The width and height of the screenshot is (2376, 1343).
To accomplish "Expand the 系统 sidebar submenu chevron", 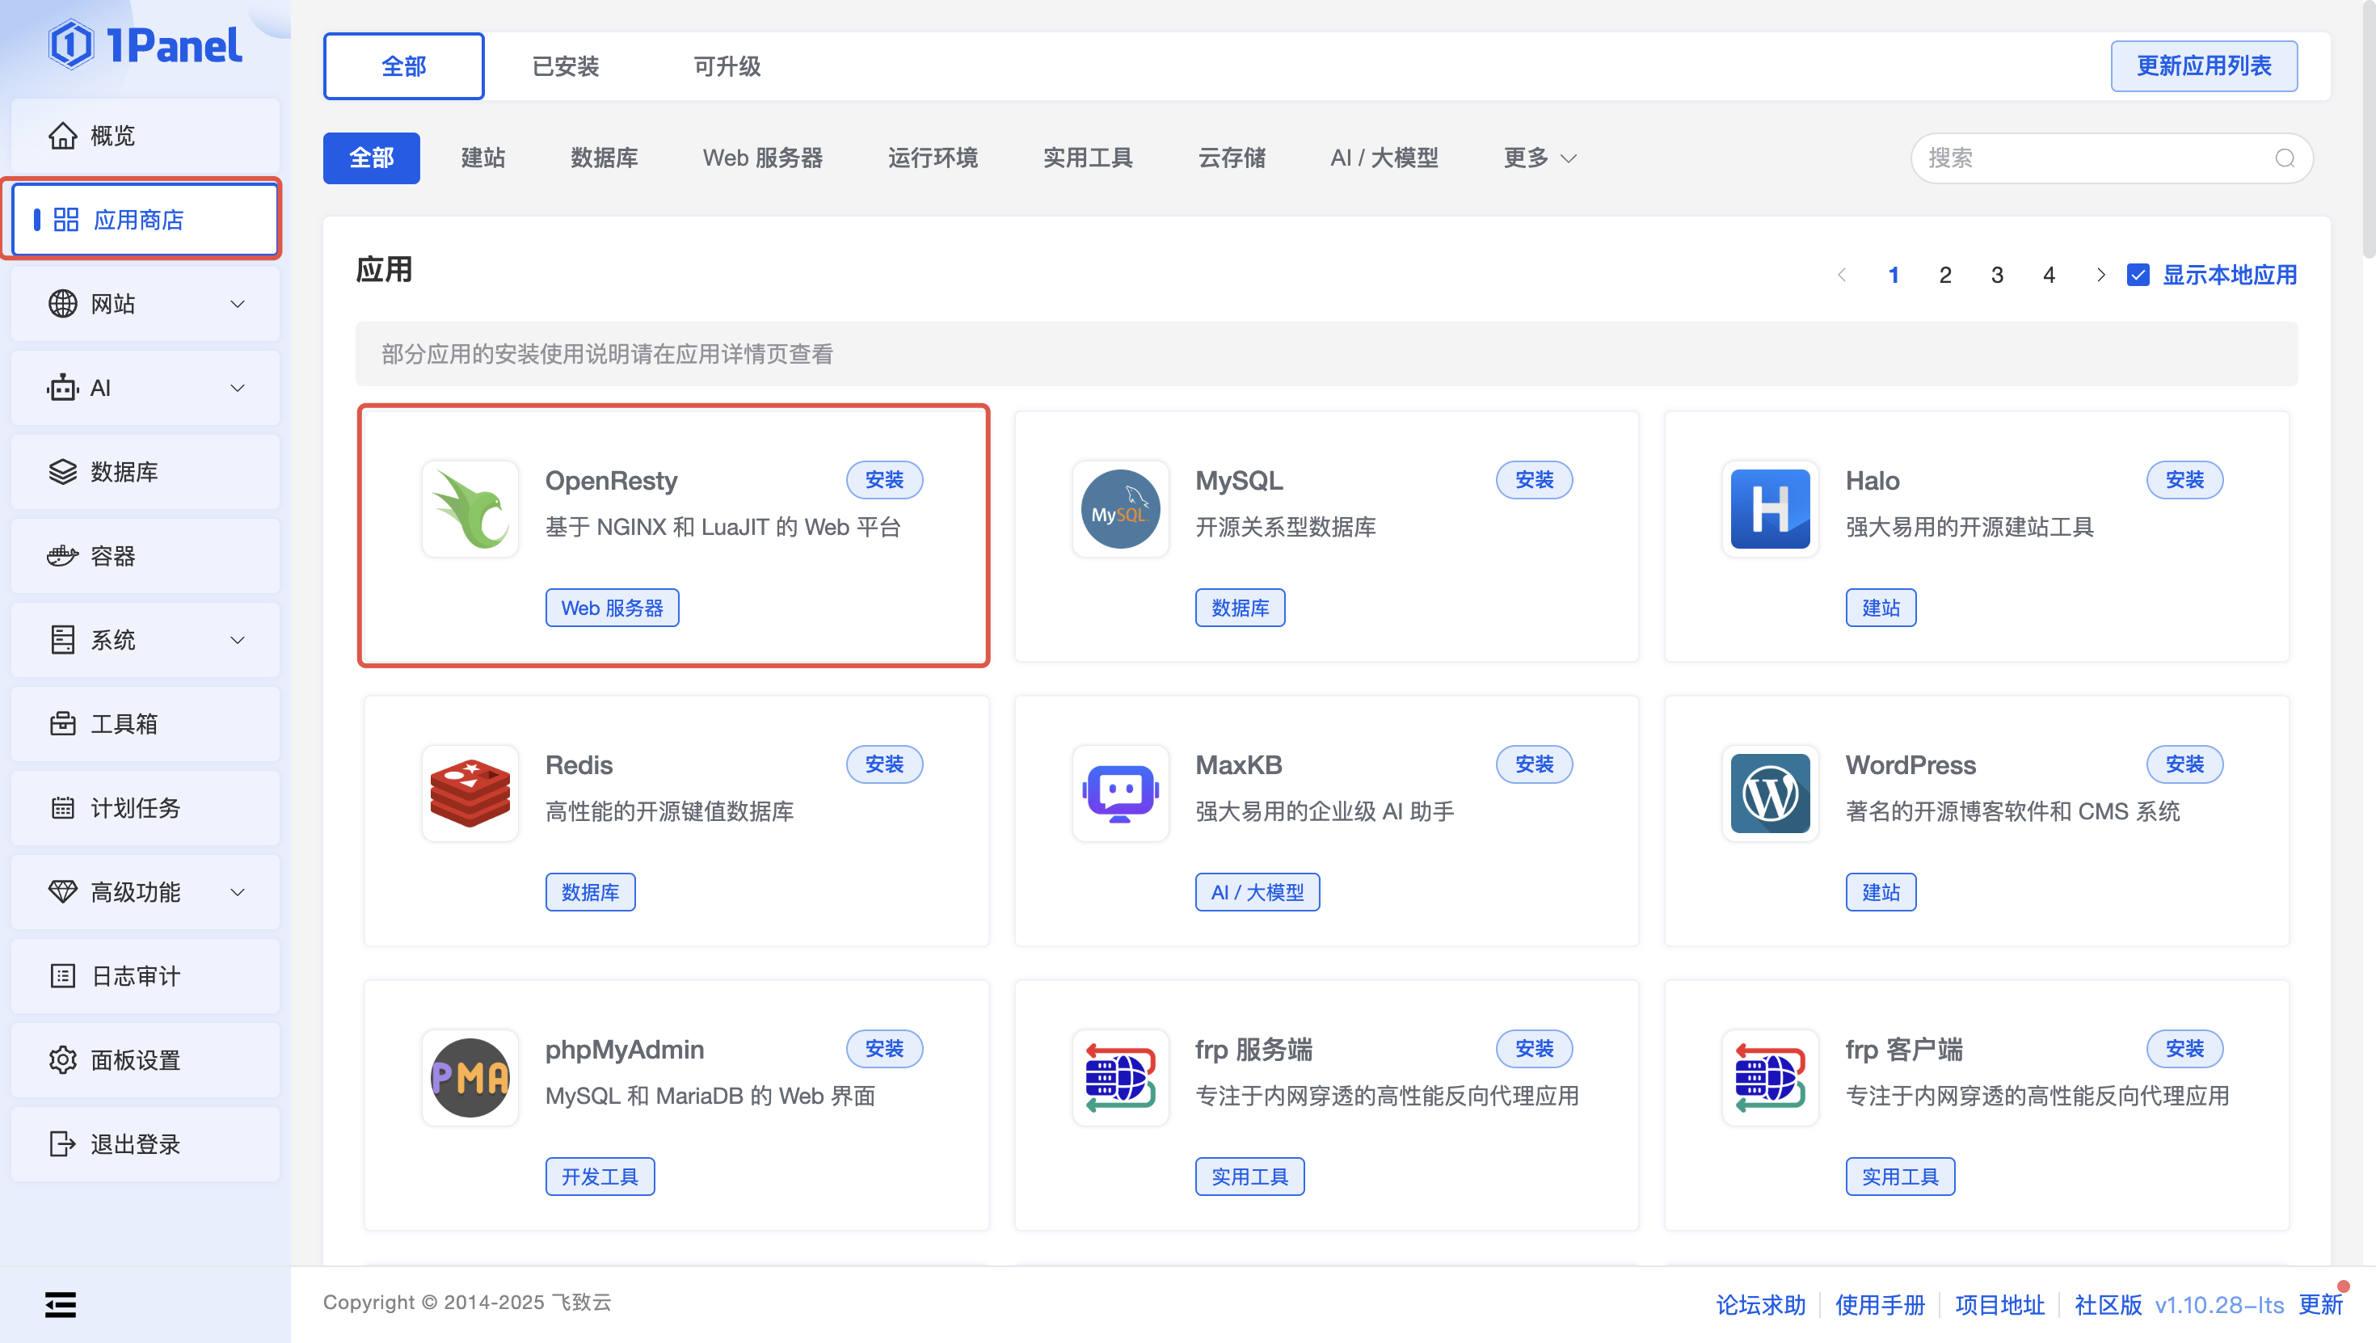I will click(237, 639).
